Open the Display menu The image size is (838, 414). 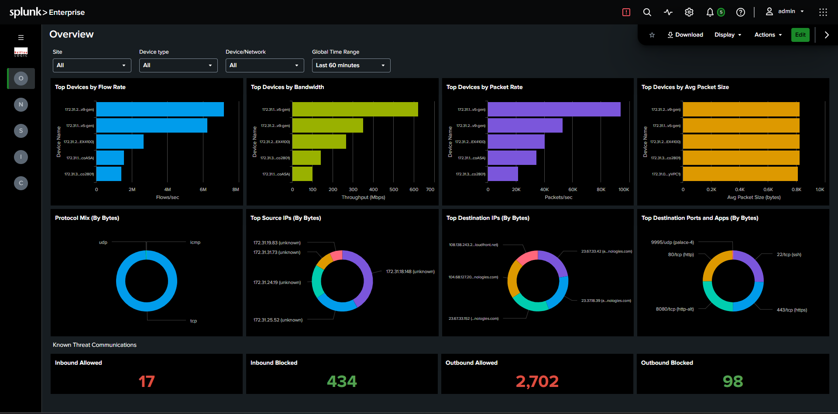pos(728,35)
